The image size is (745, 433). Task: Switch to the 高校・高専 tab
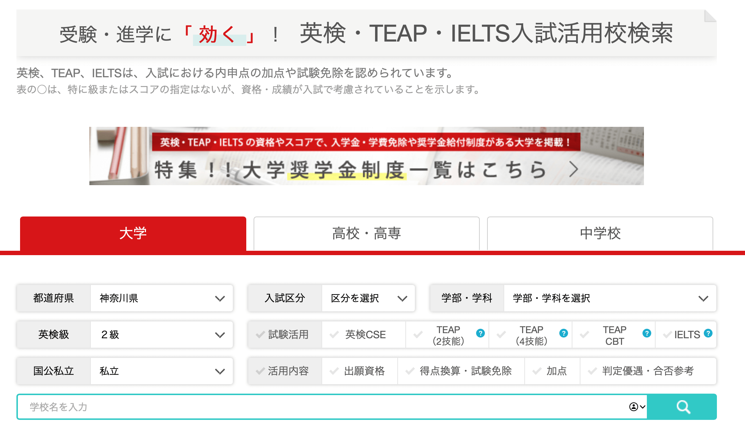pyautogui.click(x=366, y=233)
